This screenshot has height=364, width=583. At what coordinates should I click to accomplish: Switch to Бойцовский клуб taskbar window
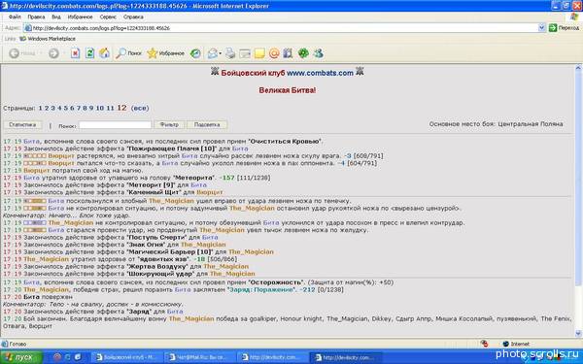click(126, 357)
